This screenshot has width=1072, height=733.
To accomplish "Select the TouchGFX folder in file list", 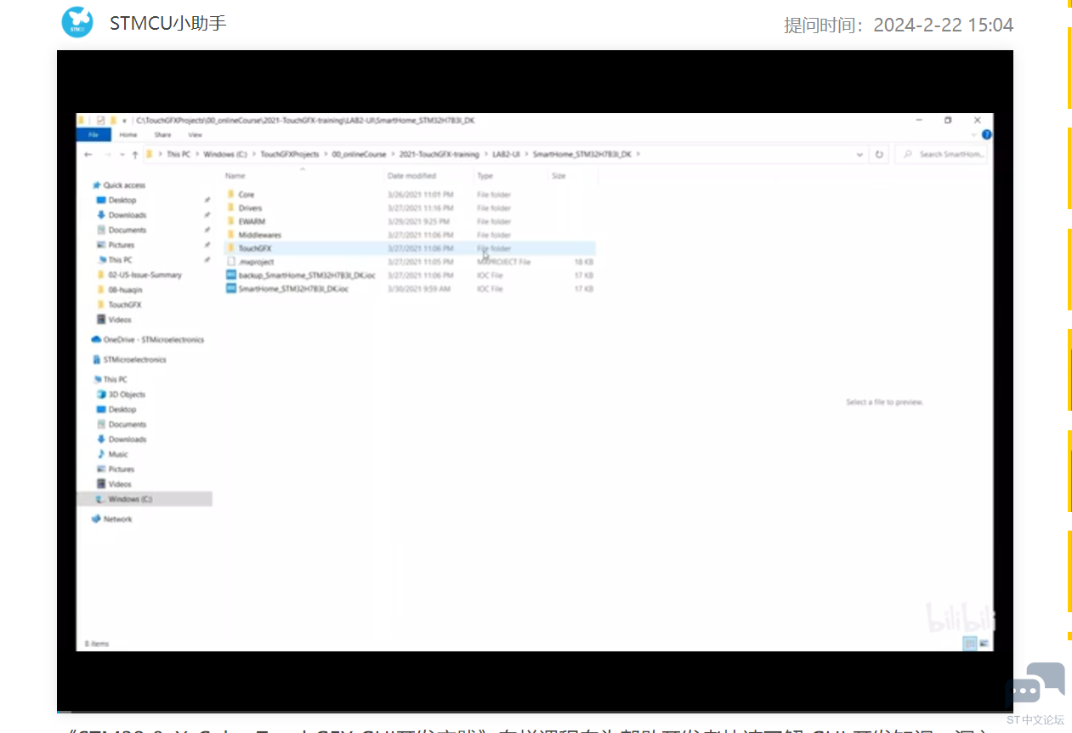I will 255,249.
